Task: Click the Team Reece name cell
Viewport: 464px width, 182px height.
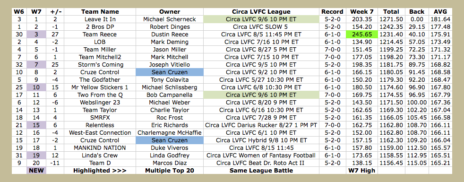Action: pyautogui.click(x=100, y=35)
